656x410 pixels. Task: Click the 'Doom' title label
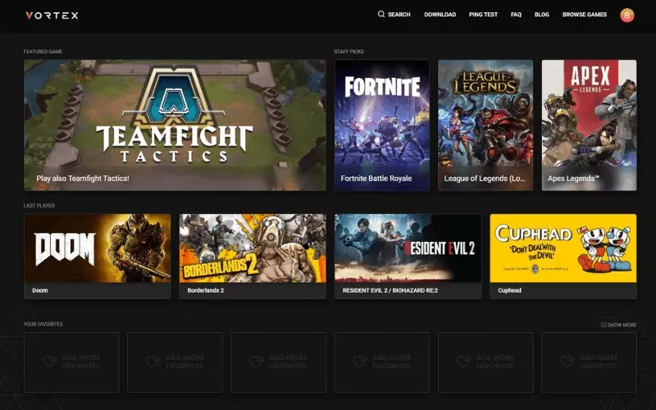coord(39,290)
